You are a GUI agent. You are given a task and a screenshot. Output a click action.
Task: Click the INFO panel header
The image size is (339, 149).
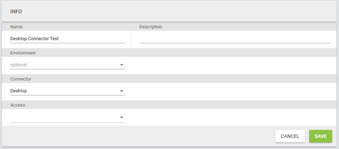(x=16, y=12)
